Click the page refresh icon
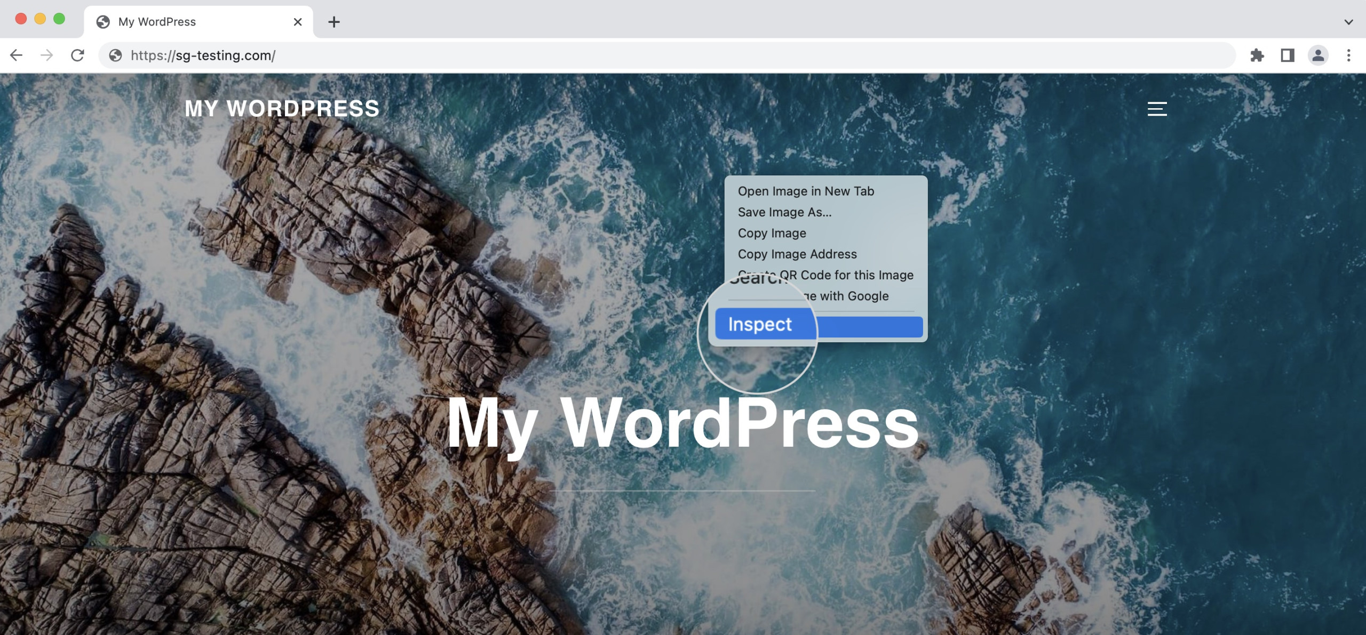 [x=77, y=55]
